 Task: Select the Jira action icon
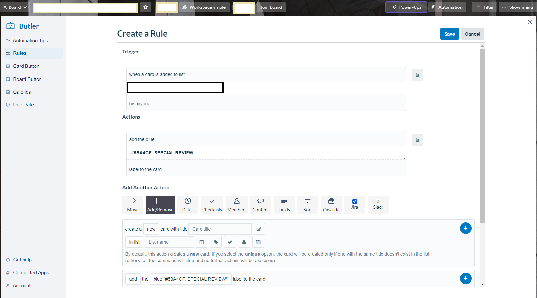pyautogui.click(x=354, y=205)
